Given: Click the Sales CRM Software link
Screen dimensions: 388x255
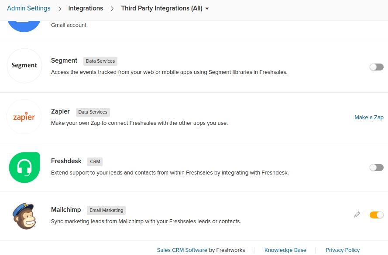Looking at the screenshot, I should pyautogui.click(x=182, y=250).
